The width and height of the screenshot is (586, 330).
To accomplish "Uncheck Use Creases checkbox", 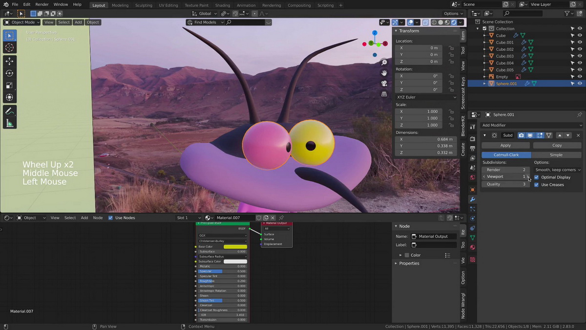I will (537, 185).
